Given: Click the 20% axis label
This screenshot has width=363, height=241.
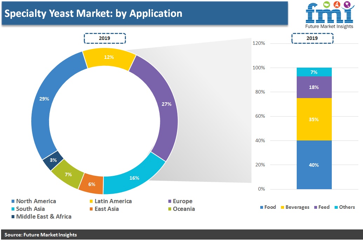Looking at the screenshot, I should click(260, 165).
